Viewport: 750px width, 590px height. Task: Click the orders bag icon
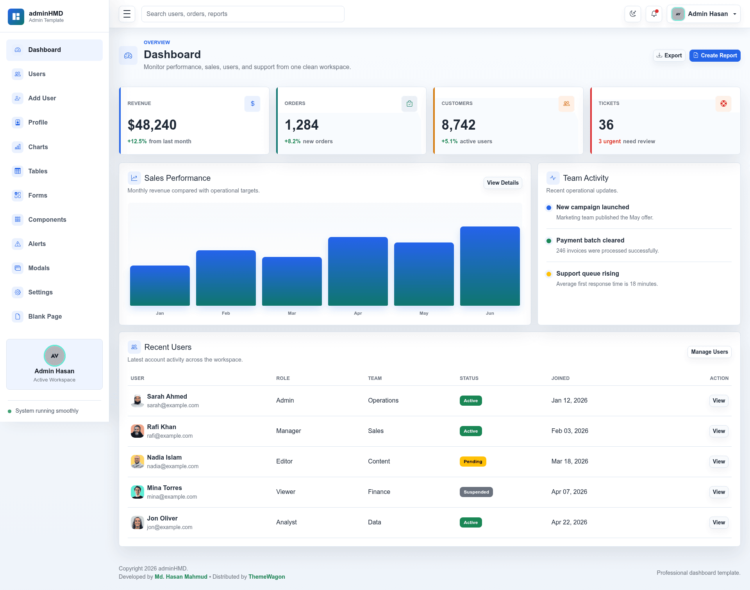pos(409,104)
